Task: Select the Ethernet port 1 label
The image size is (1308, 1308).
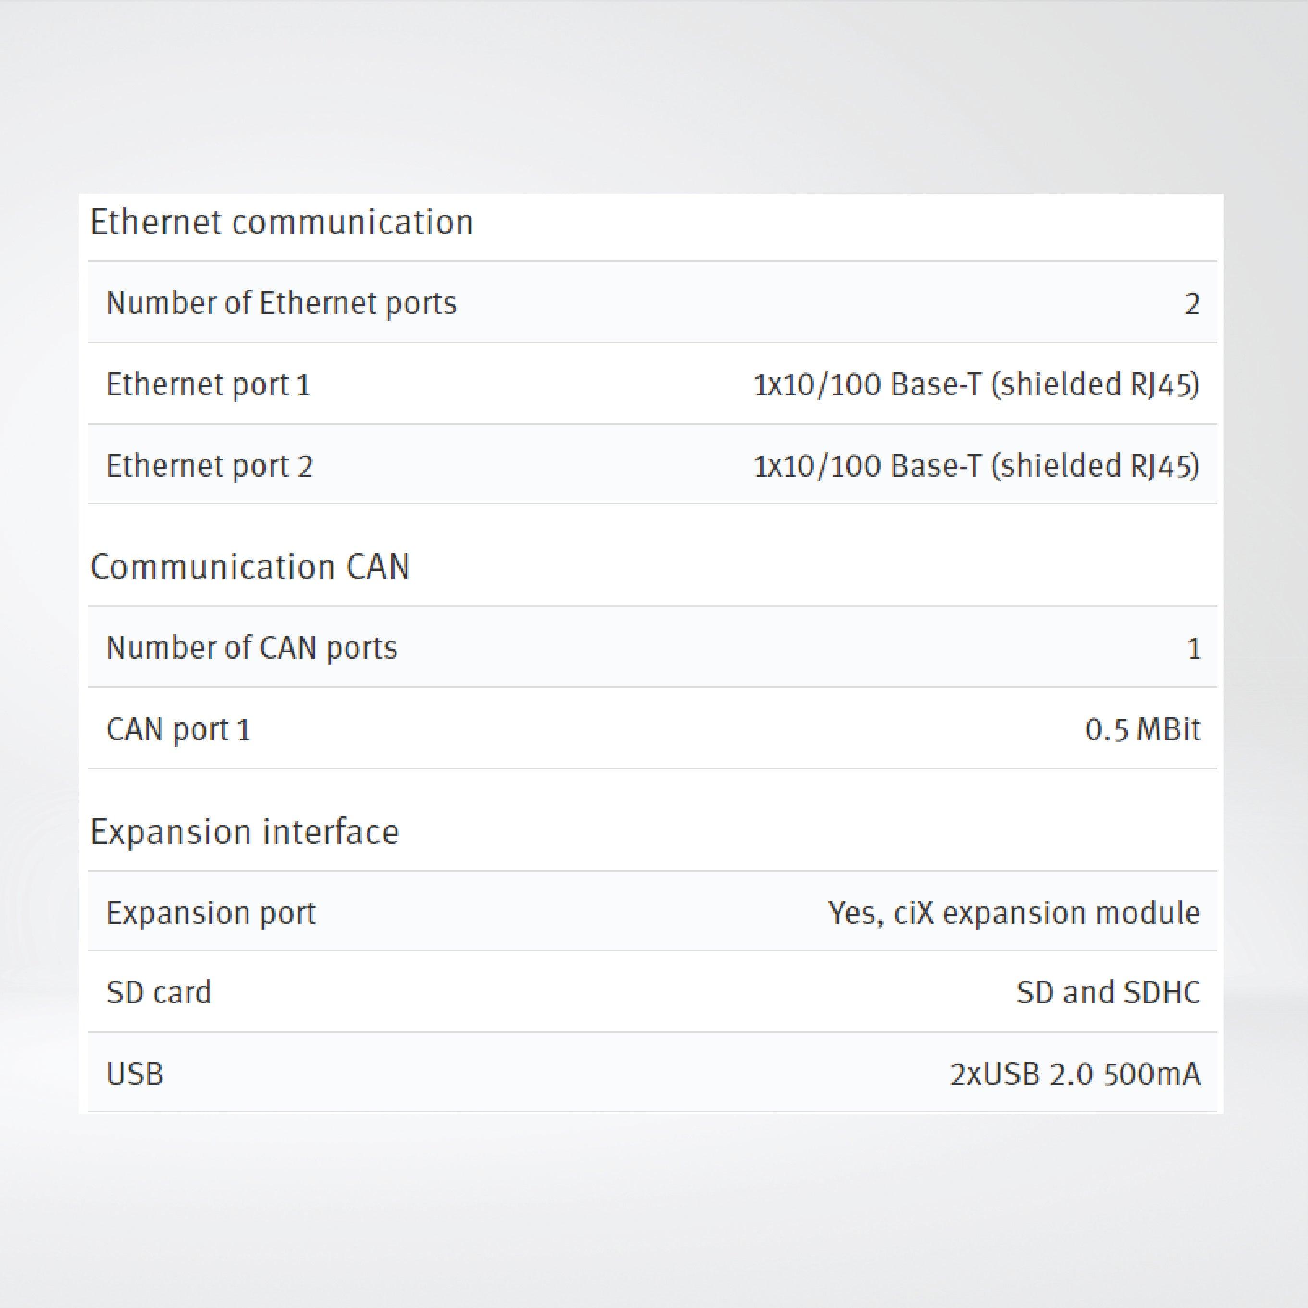Action: pos(208,384)
